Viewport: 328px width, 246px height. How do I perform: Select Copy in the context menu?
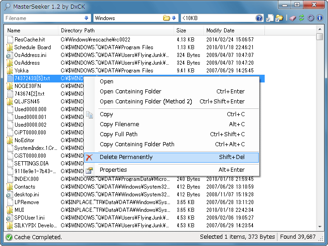(x=172, y=114)
